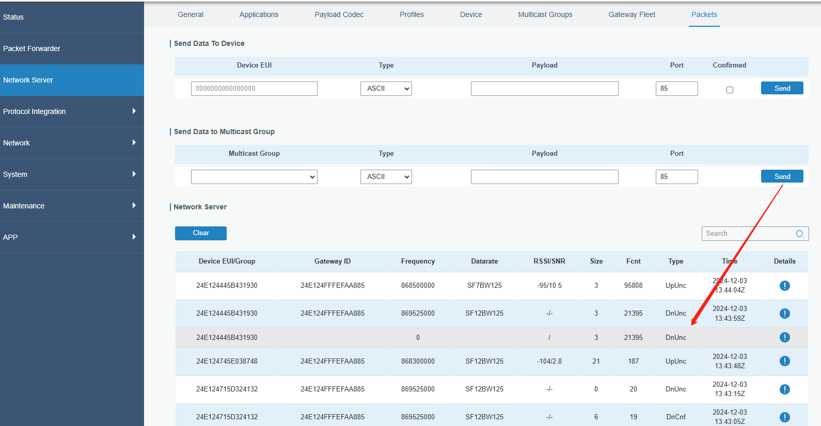Switch to the General tab
The image size is (821, 426).
(191, 14)
